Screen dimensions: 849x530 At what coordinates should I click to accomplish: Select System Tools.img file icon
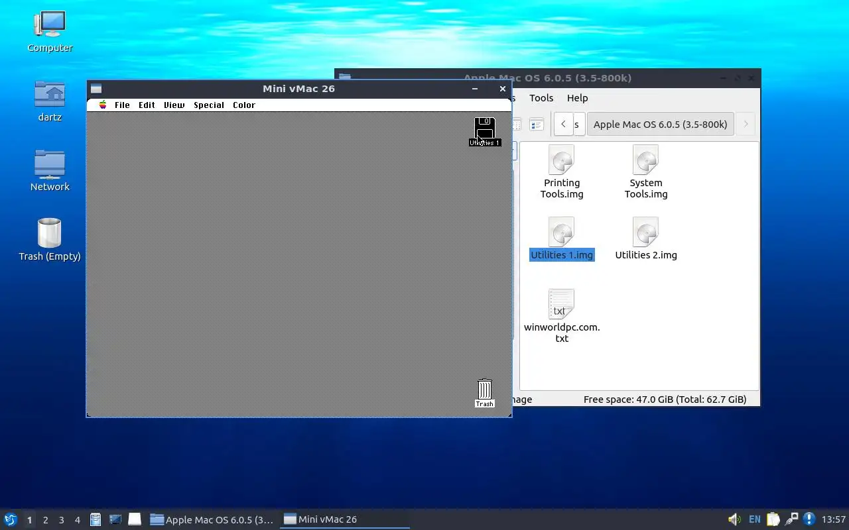(646, 172)
